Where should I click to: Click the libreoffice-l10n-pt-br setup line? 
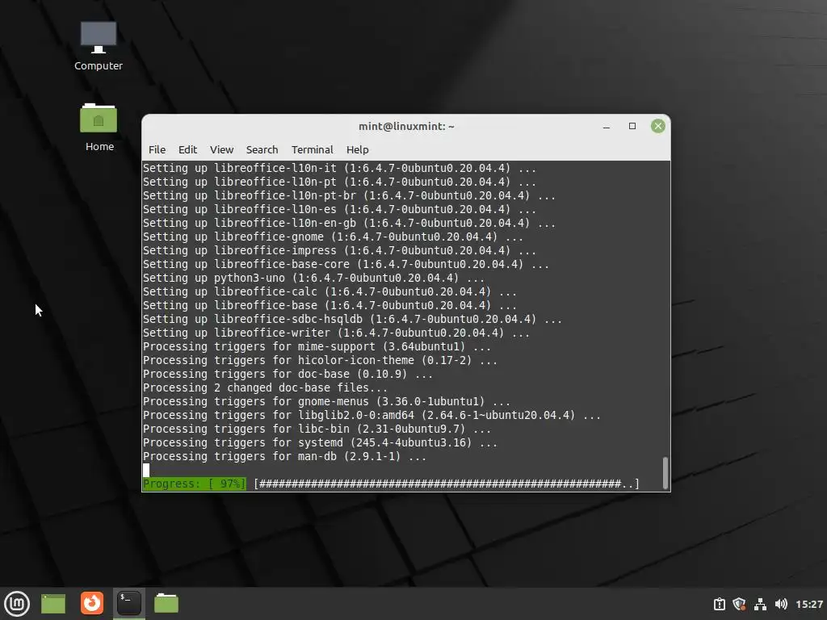point(349,195)
